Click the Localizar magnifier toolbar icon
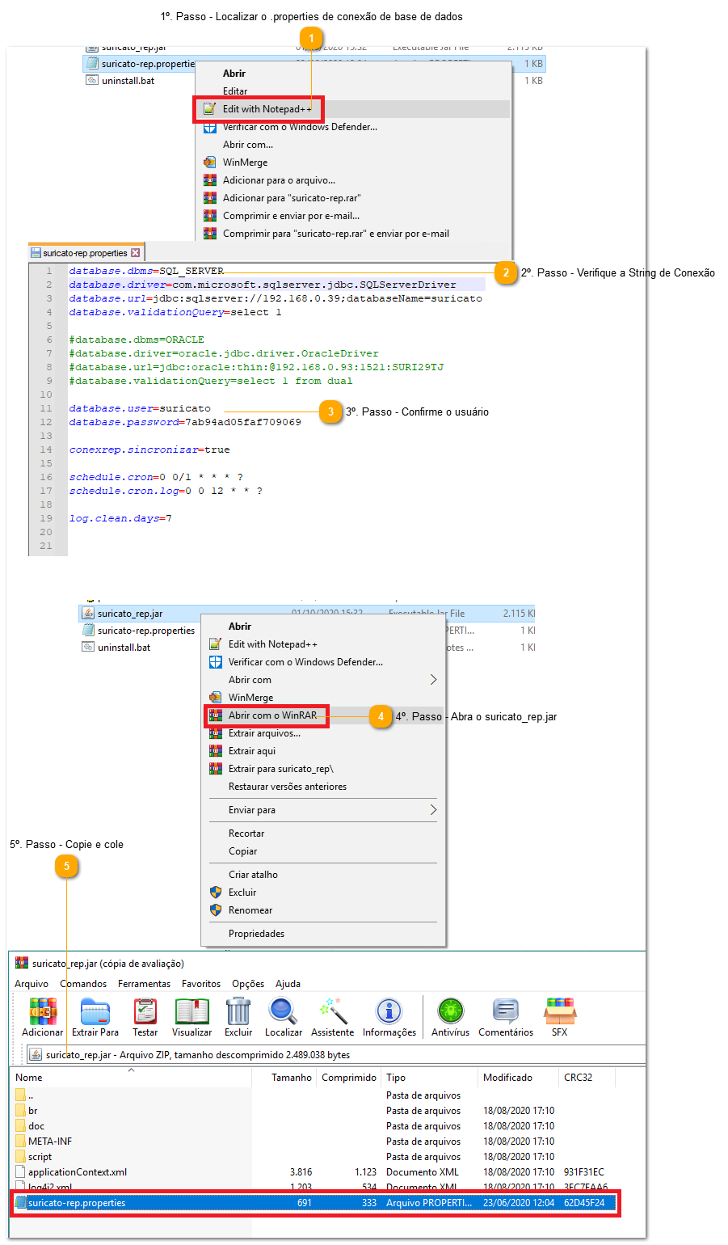728x1245 pixels. click(x=284, y=1011)
